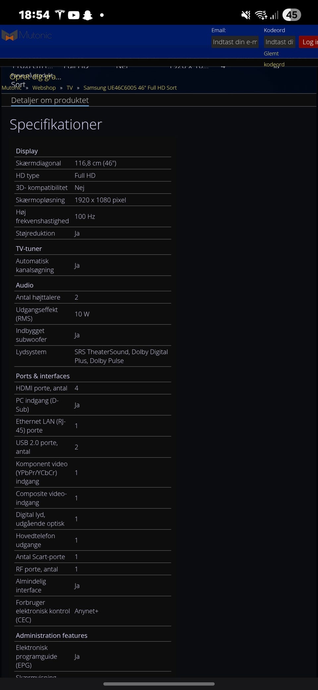The height and width of the screenshot is (690, 318).
Task: Go to the TV breadcrumb category
Action: [x=70, y=88]
